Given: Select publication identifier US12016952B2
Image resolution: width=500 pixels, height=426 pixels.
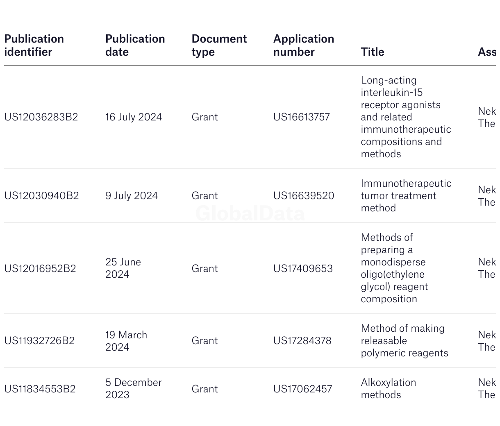Looking at the screenshot, I should pos(40,269).
